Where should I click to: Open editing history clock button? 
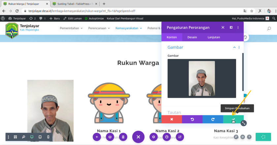167,137
